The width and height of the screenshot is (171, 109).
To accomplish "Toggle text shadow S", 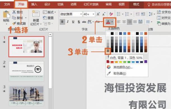I will [79, 22].
